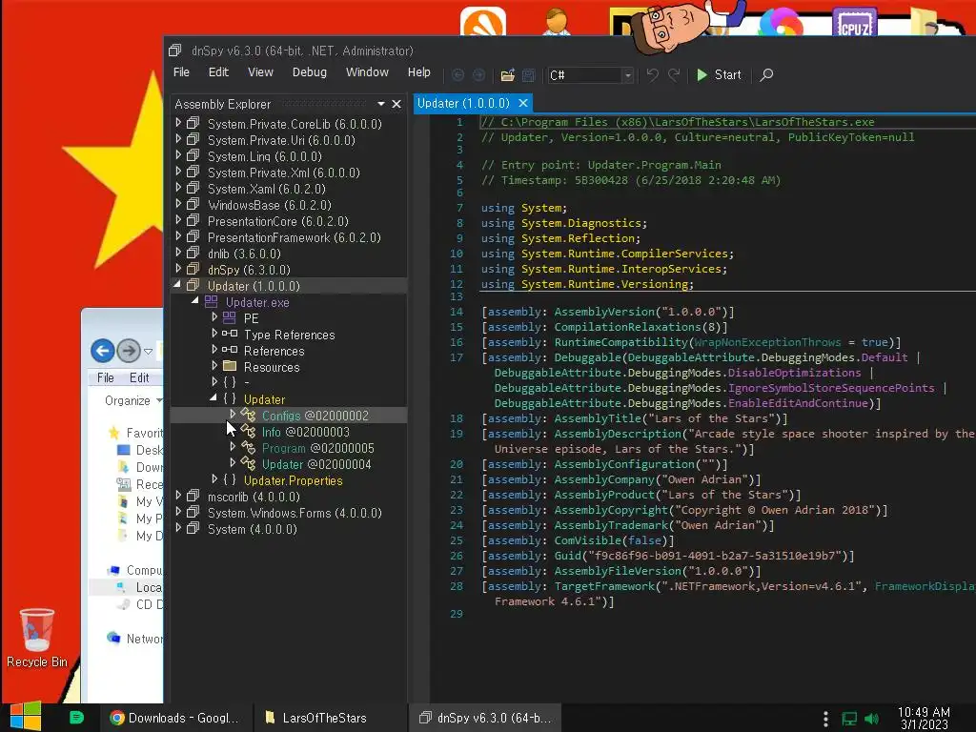The width and height of the screenshot is (976, 732).
Task: Click the Resources folder icon
Action: 230,366
